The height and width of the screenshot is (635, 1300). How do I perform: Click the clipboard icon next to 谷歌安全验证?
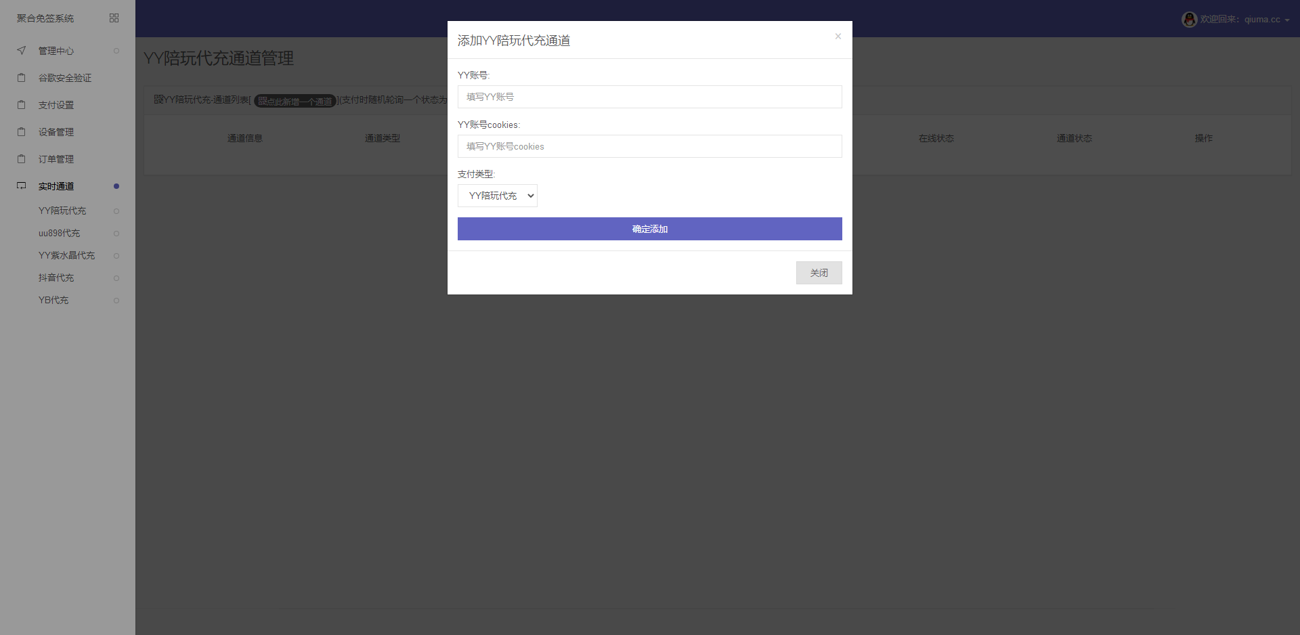coord(22,78)
